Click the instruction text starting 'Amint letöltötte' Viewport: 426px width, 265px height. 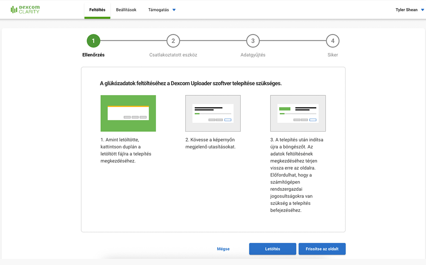coord(126,150)
